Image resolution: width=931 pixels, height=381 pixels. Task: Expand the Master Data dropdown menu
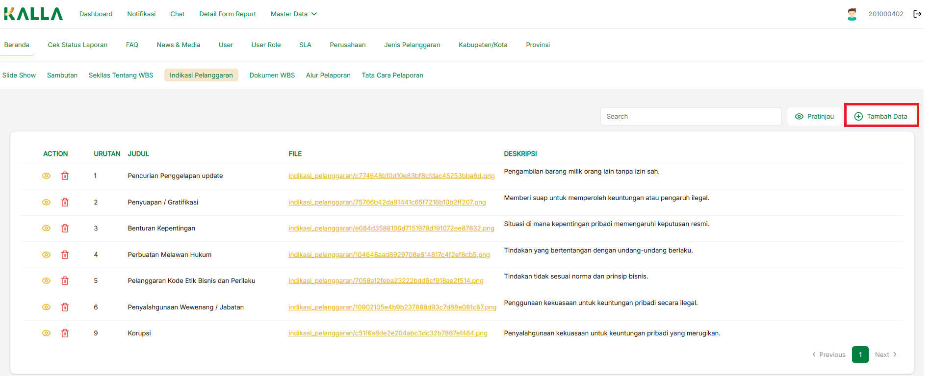293,14
